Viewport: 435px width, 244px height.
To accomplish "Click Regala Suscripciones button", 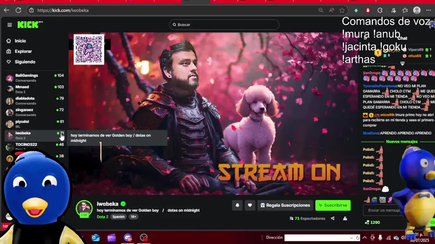I will click(285, 205).
